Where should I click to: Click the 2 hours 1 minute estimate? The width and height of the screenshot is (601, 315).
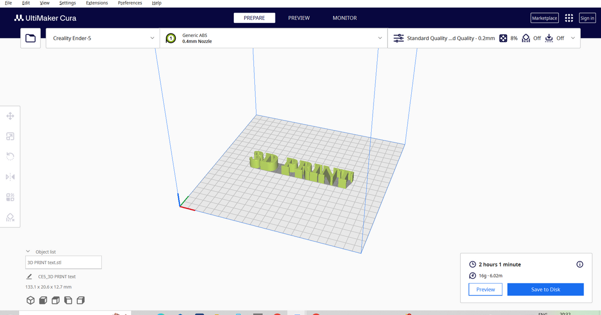click(x=500, y=264)
